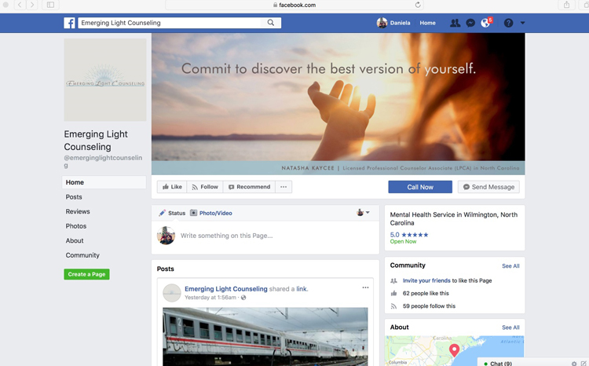Open the Emerging Light Counseling profile picture
Viewport: 589px width, 366px height.
point(105,79)
